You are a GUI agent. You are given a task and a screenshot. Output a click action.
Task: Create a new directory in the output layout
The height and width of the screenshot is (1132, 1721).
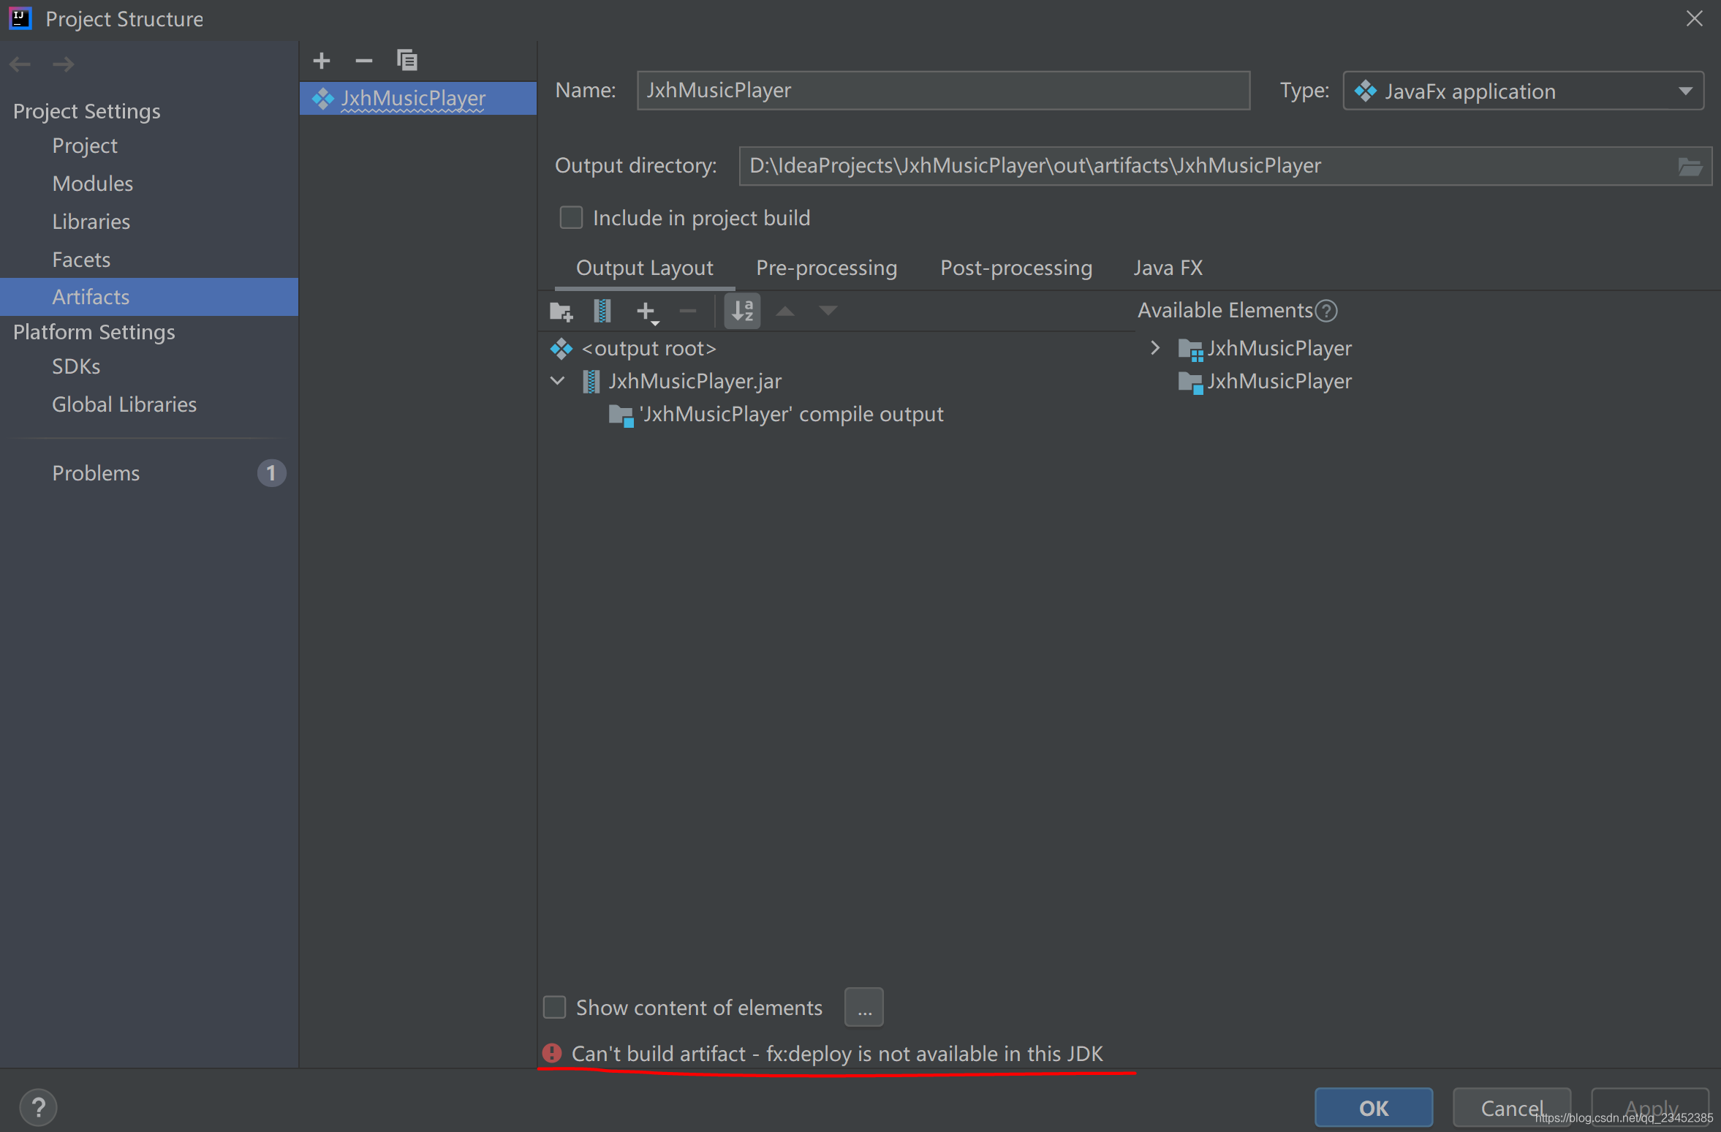tap(560, 311)
